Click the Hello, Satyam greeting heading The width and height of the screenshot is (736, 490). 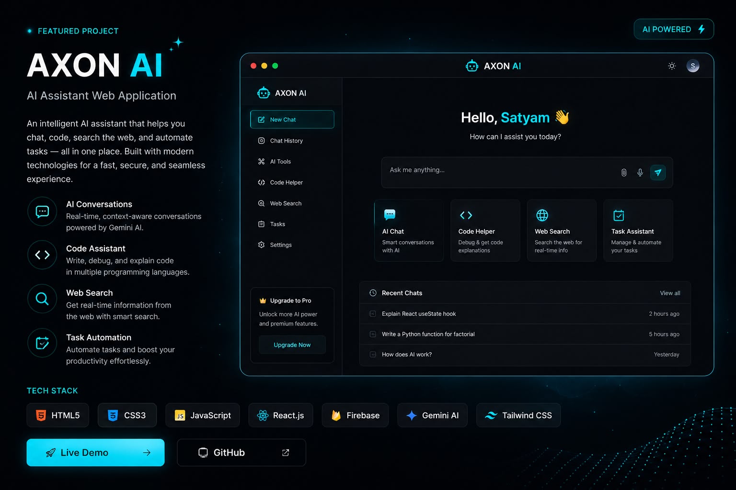(x=515, y=118)
